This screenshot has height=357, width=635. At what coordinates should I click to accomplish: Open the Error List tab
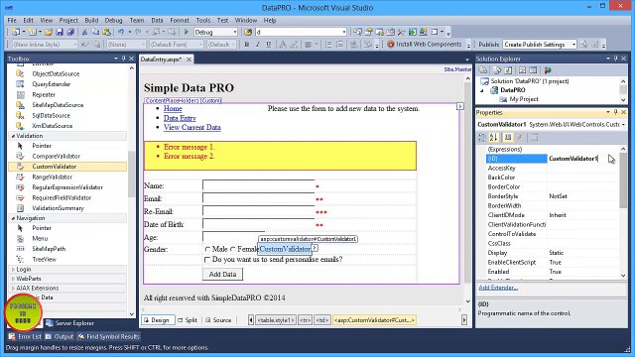pyautogui.click(x=25, y=337)
